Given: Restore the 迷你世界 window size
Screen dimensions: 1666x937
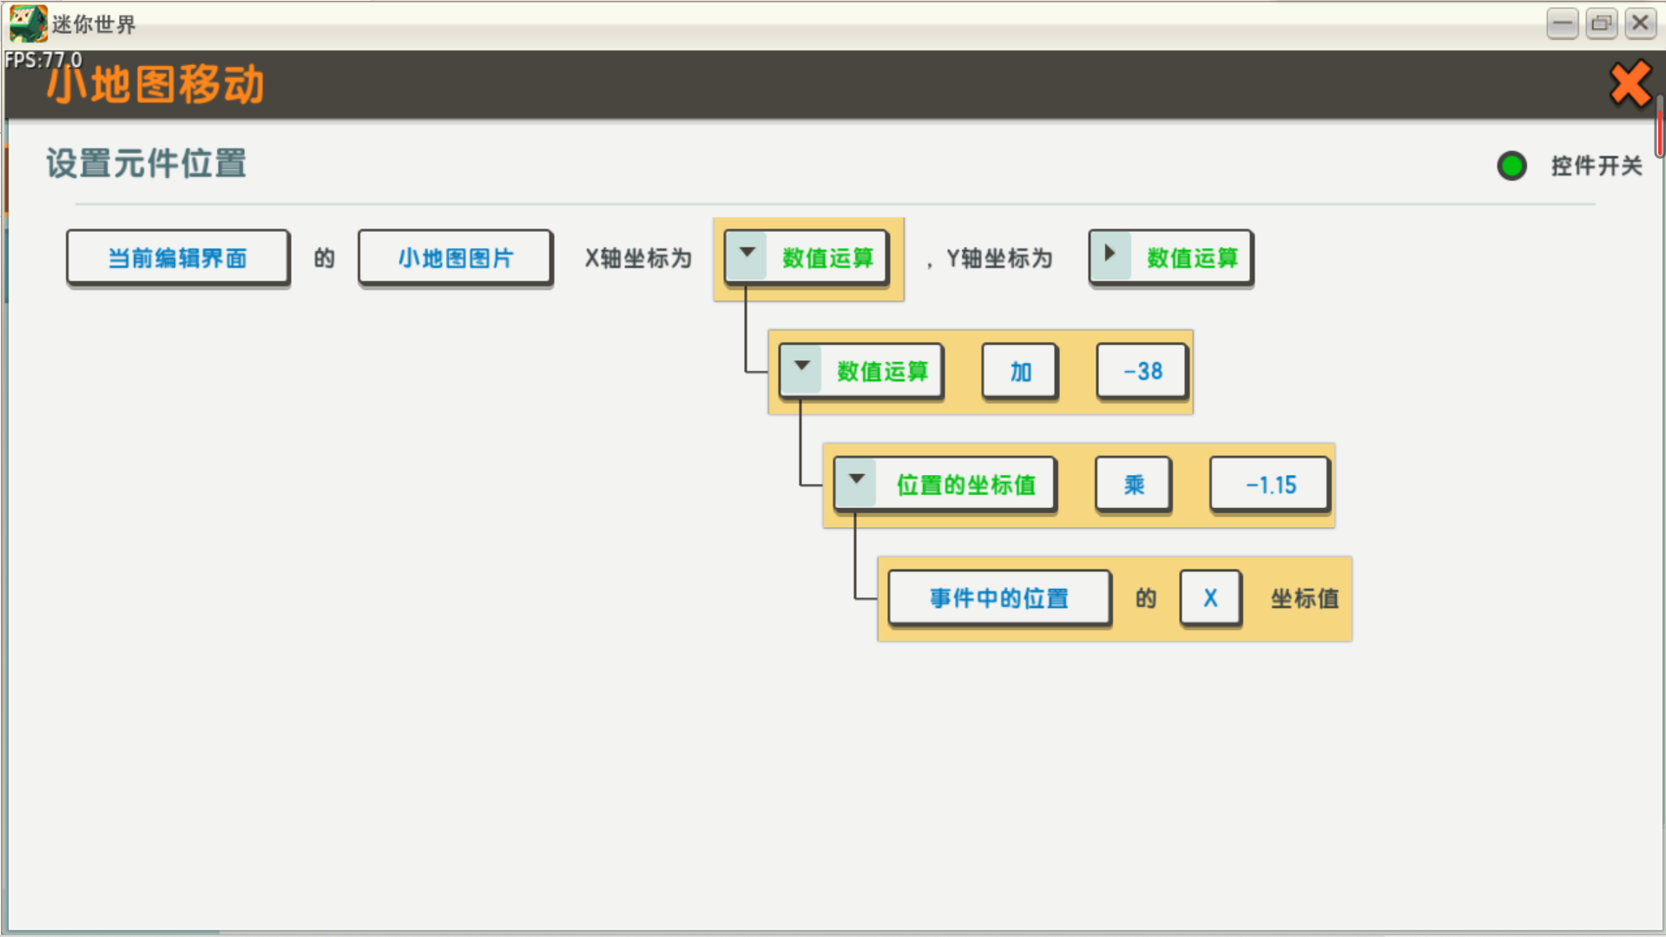Looking at the screenshot, I should click(1601, 23).
